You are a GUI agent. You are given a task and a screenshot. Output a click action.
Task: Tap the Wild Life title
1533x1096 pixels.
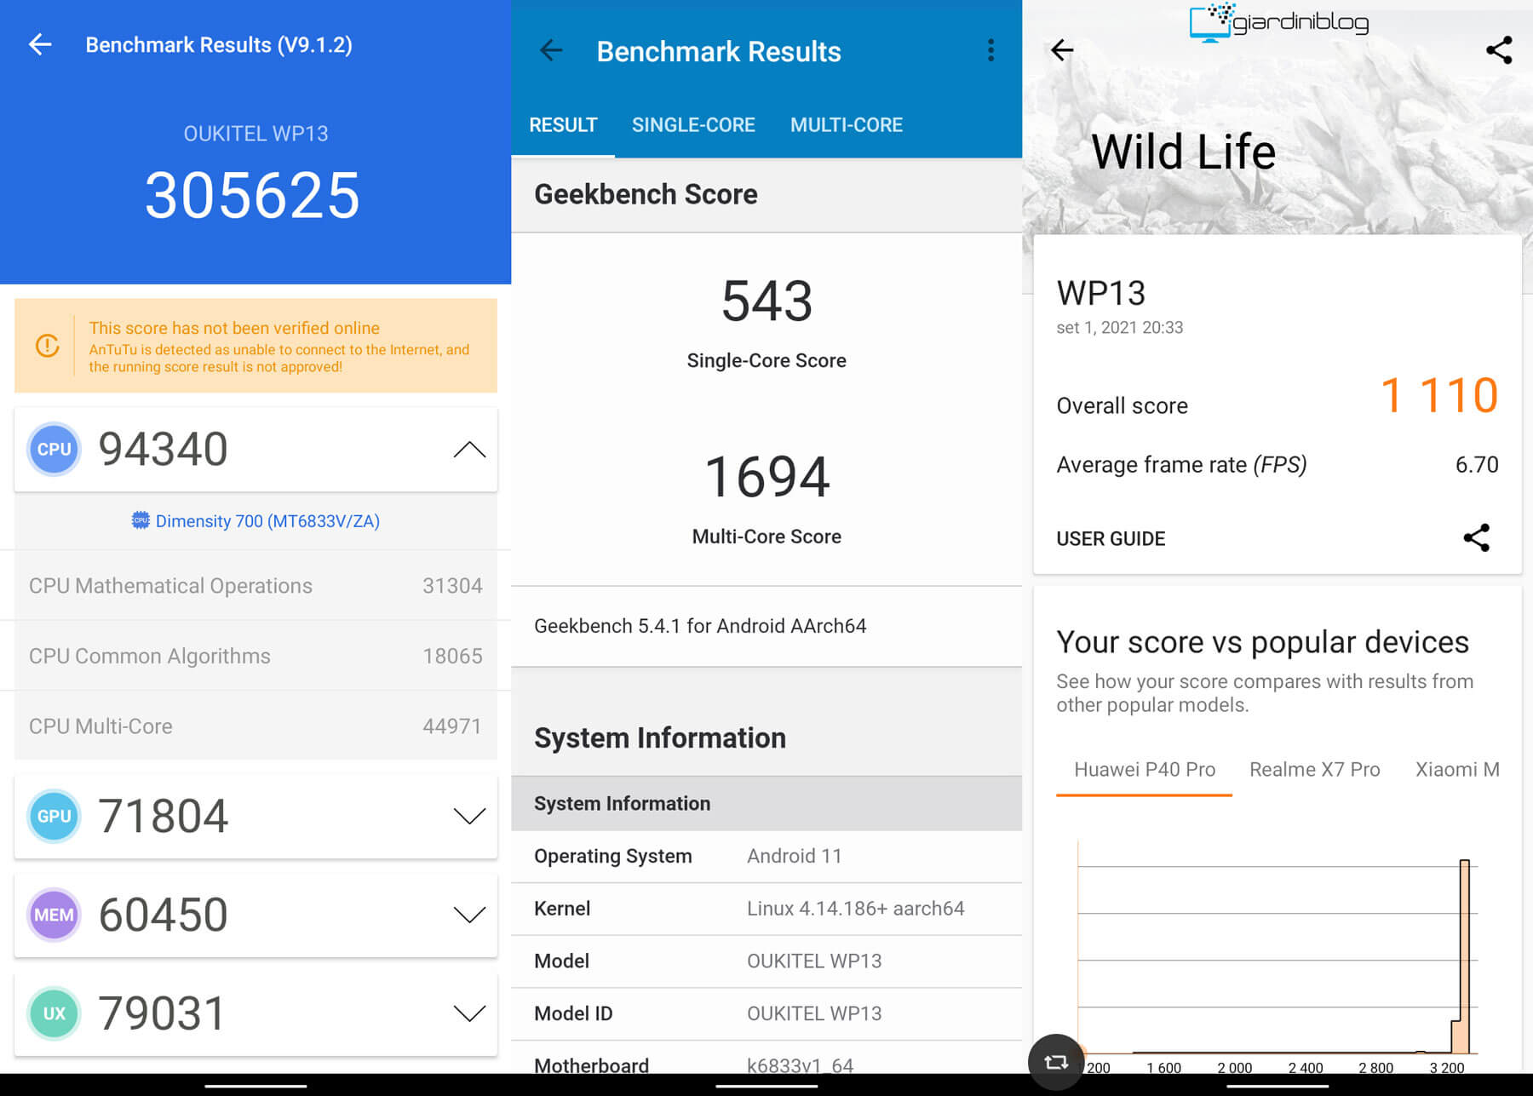point(1183,152)
